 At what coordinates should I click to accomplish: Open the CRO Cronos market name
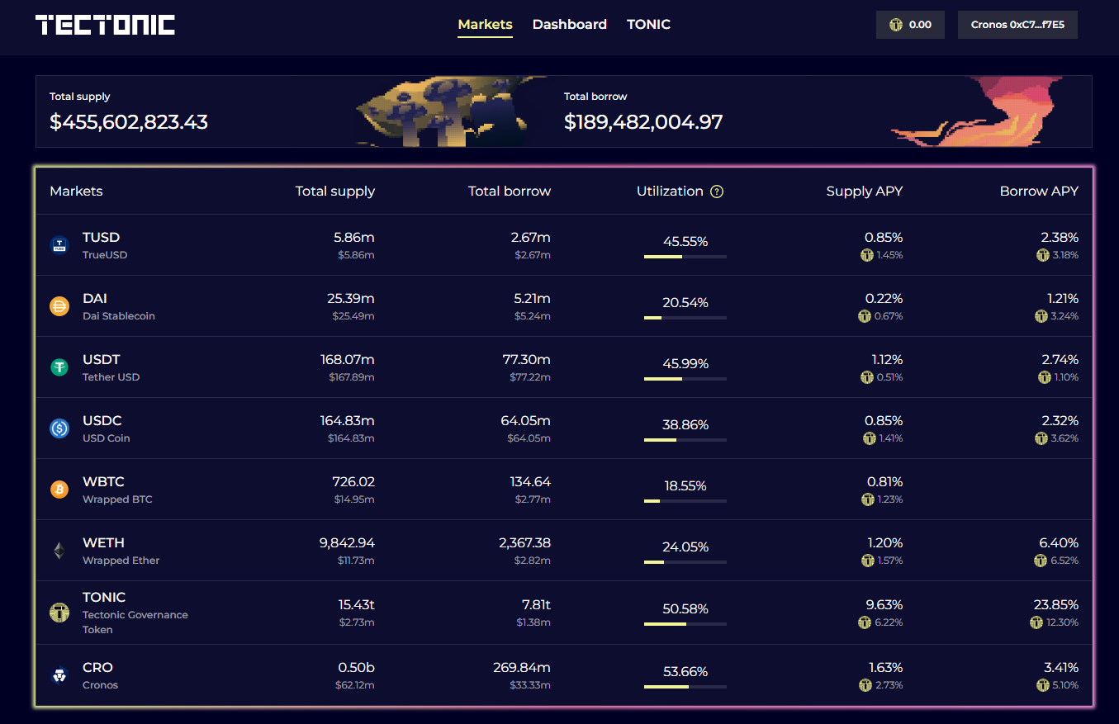click(101, 675)
